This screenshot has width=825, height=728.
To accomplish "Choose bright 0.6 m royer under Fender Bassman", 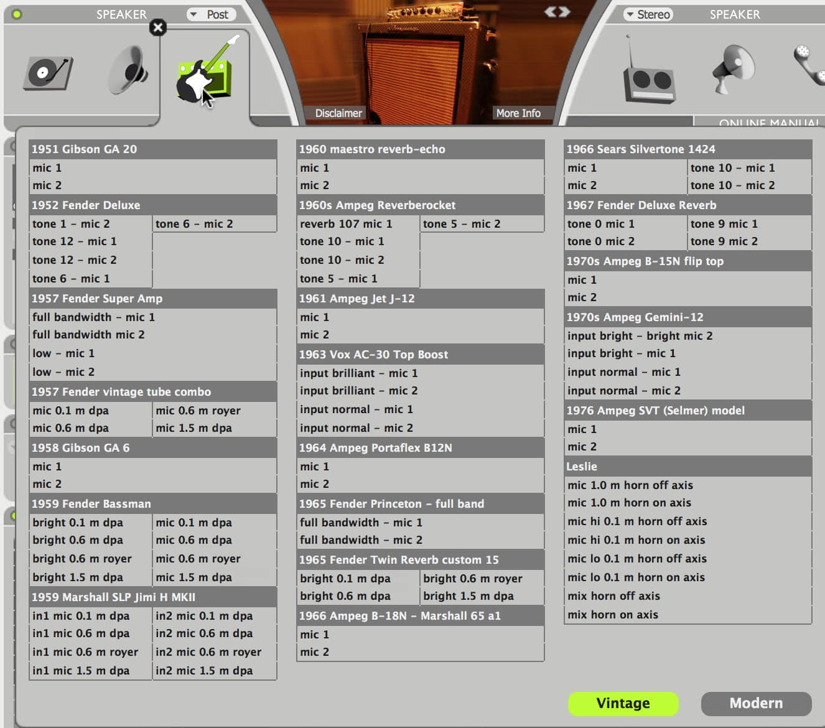I will 91,559.
